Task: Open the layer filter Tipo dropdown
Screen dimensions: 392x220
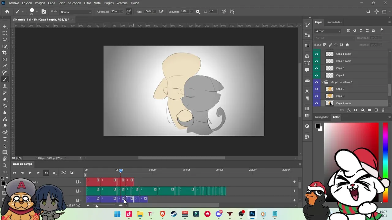Action: click(328, 31)
